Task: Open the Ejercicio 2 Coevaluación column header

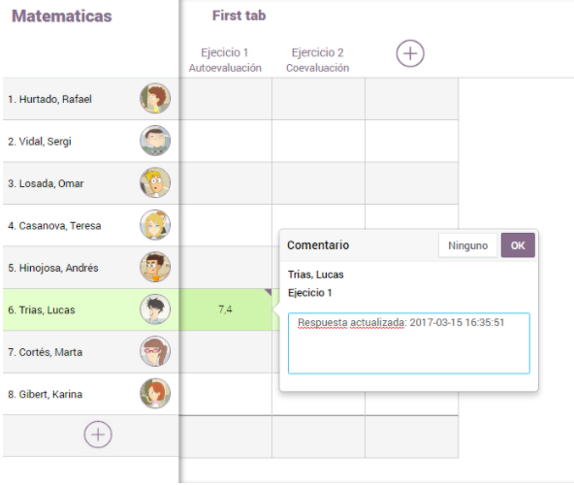Action: pos(317,60)
